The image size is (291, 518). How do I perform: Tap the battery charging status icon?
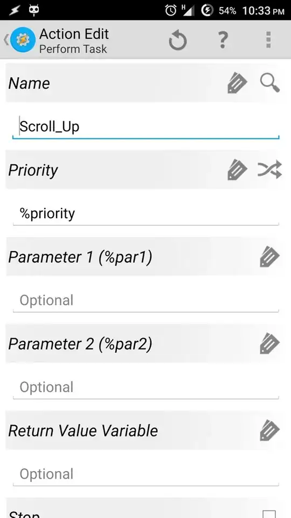click(x=207, y=11)
